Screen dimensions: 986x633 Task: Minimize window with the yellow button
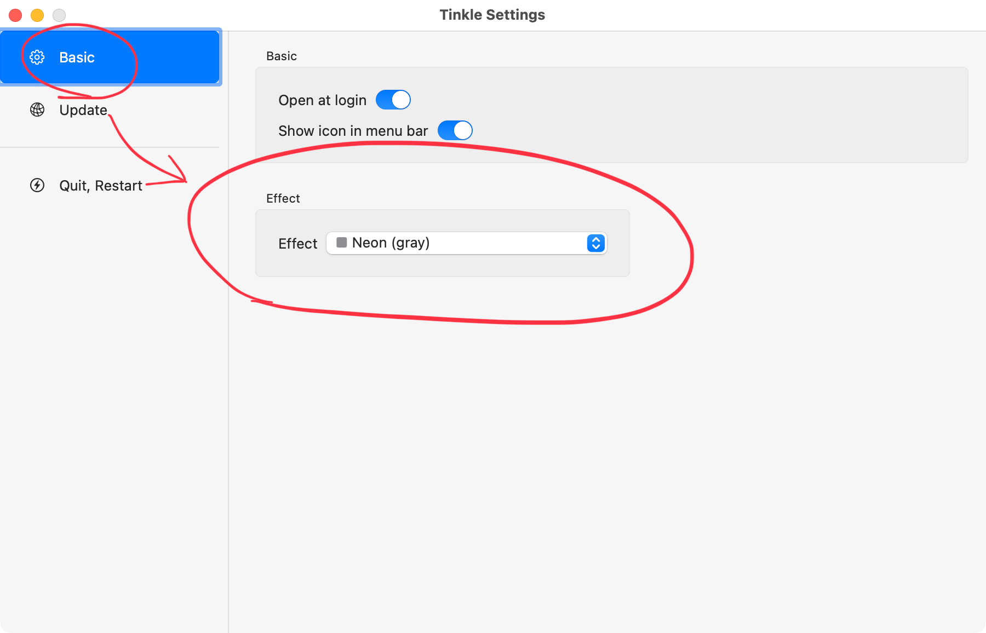(37, 15)
